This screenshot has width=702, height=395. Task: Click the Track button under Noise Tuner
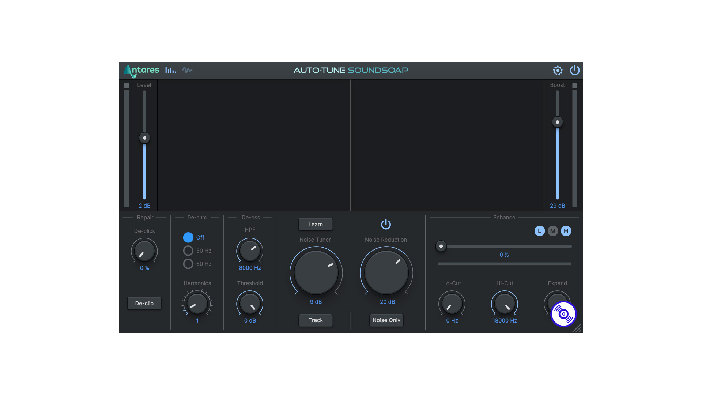[x=315, y=320]
